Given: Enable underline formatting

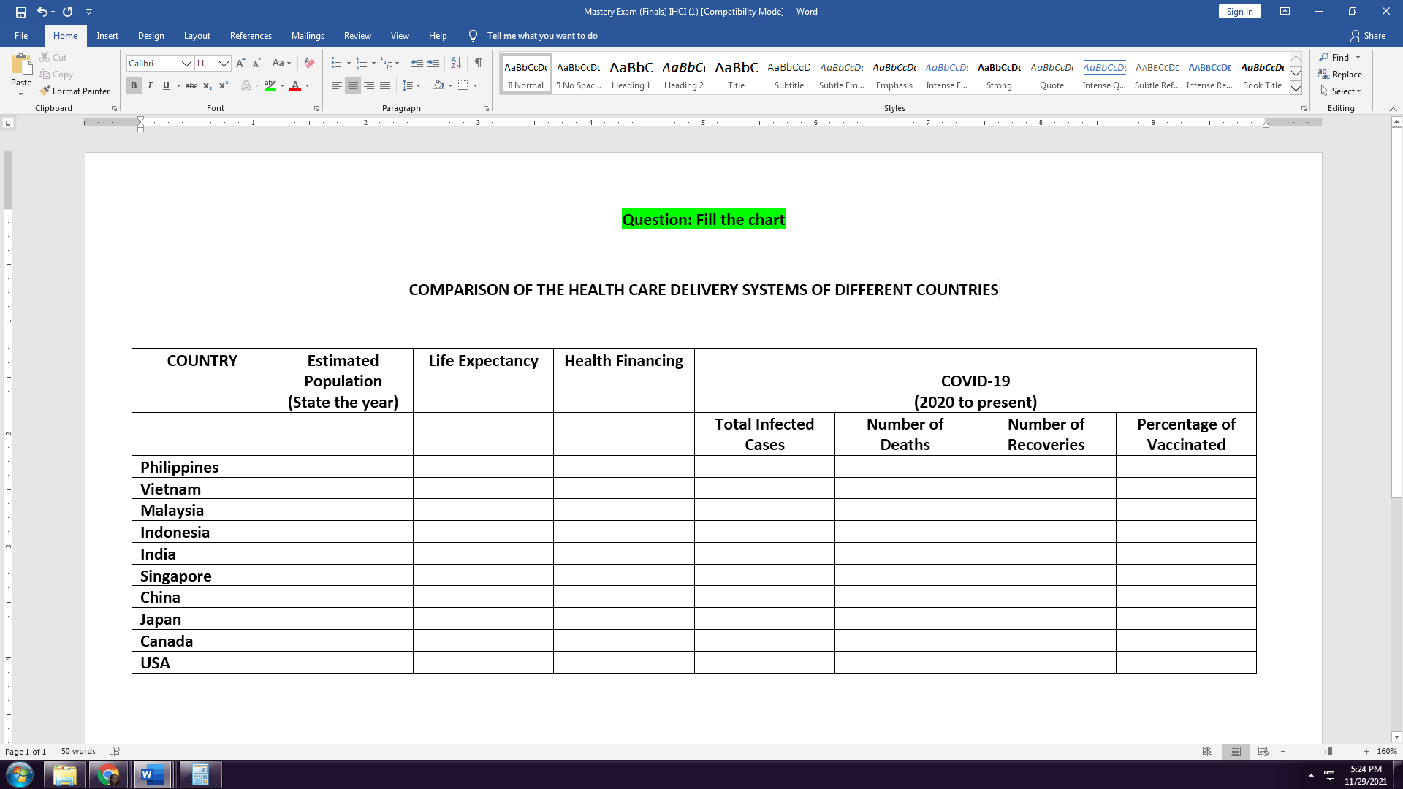Looking at the screenshot, I should 166,85.
